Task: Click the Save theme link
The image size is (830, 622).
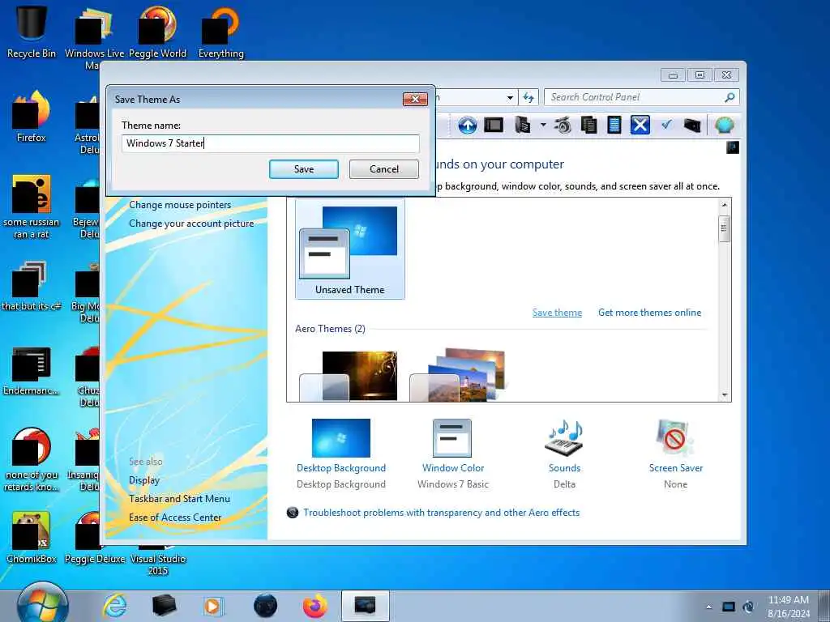Action: [557, 313]
